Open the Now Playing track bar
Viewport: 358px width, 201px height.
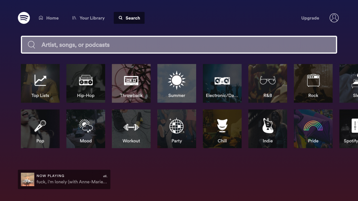pyautogui.click(x=64, y=179)
